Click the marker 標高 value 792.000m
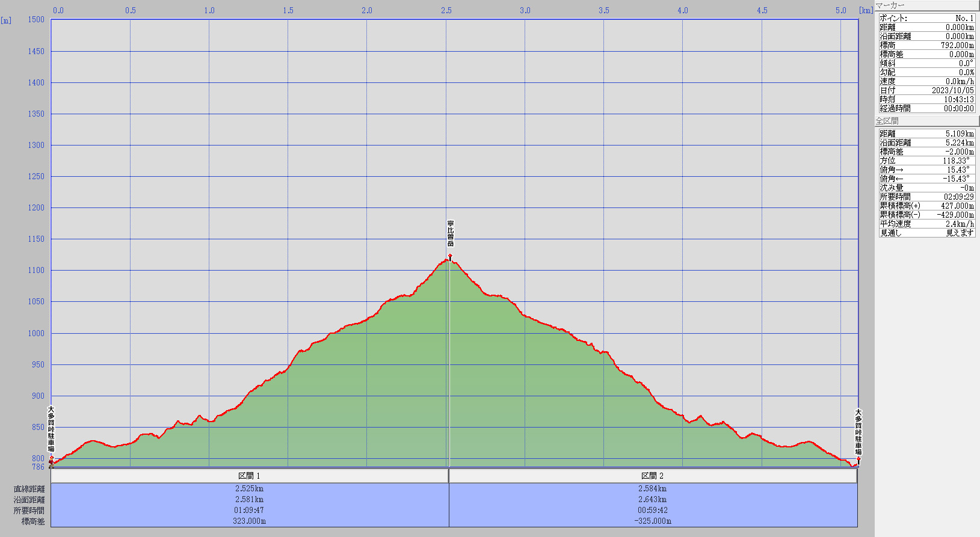The width and height of the screenshot is (980, 537). click(x=957, y=45)
